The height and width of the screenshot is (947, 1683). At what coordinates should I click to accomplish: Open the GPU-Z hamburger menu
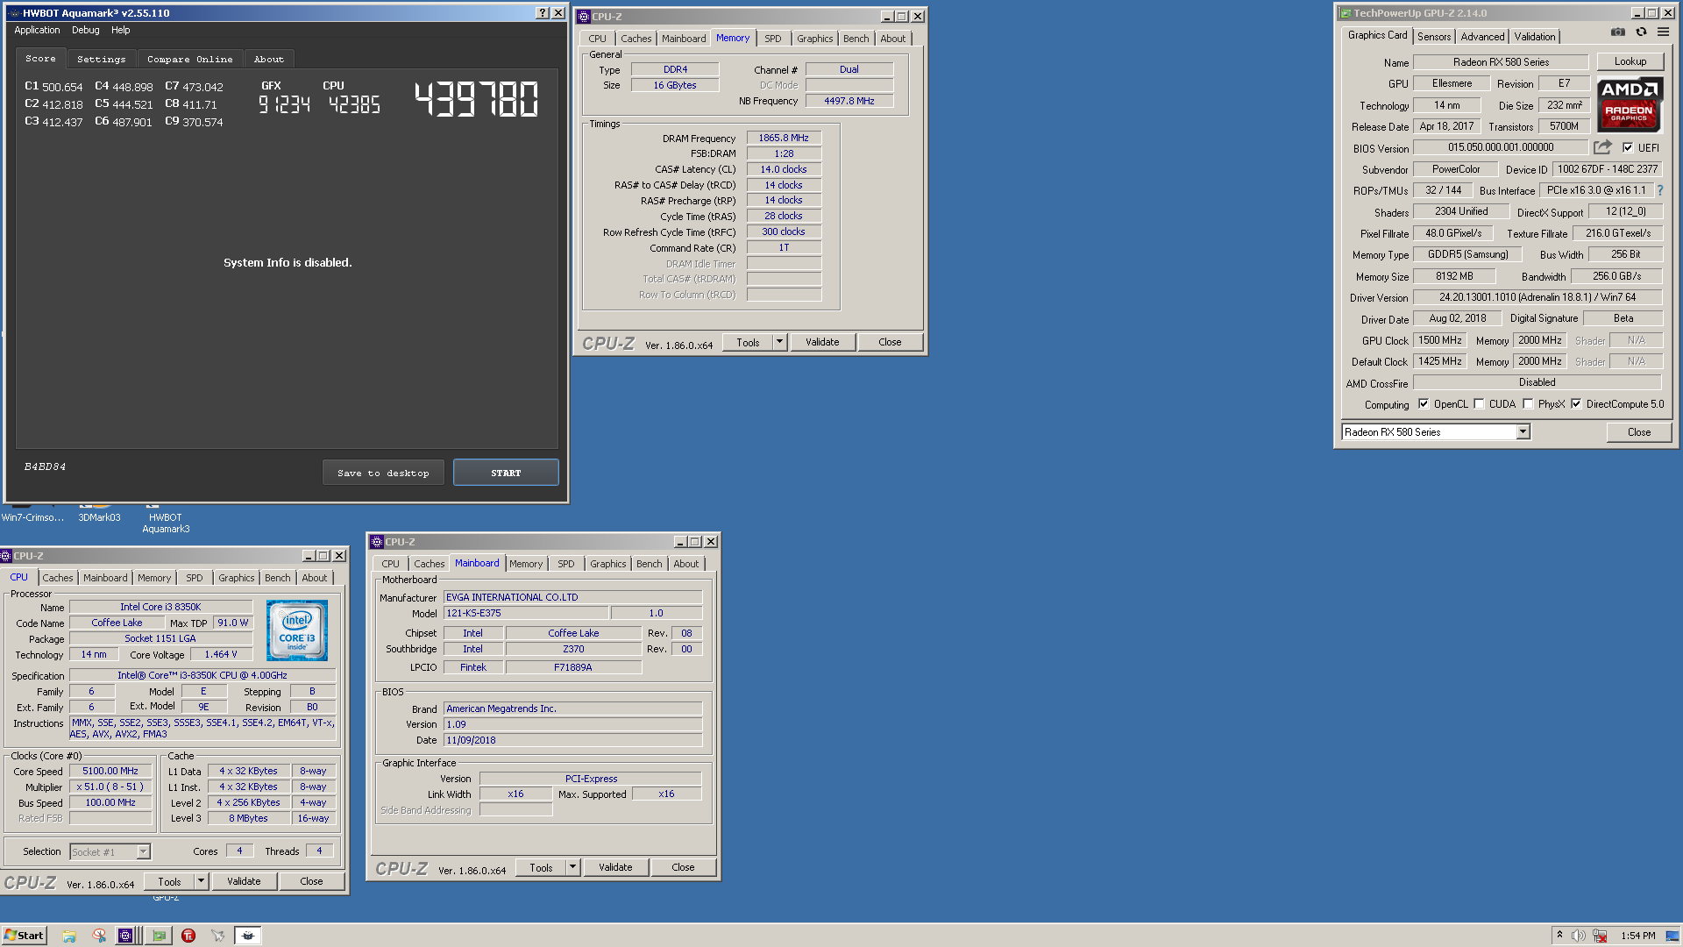pyautogui.click(x=1663, y=32)
